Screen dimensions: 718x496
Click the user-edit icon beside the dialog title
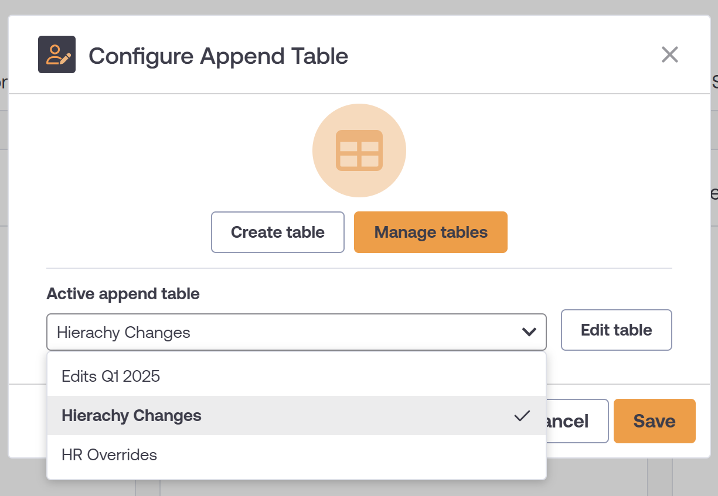point(57,54)
